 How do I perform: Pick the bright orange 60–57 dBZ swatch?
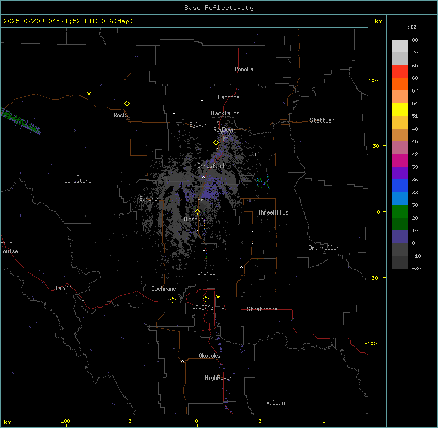pyautogui.click(x=399, y=84)
